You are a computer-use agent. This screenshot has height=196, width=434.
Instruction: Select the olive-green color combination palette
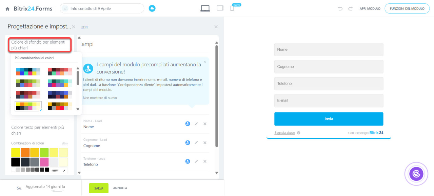coord(28,83)
